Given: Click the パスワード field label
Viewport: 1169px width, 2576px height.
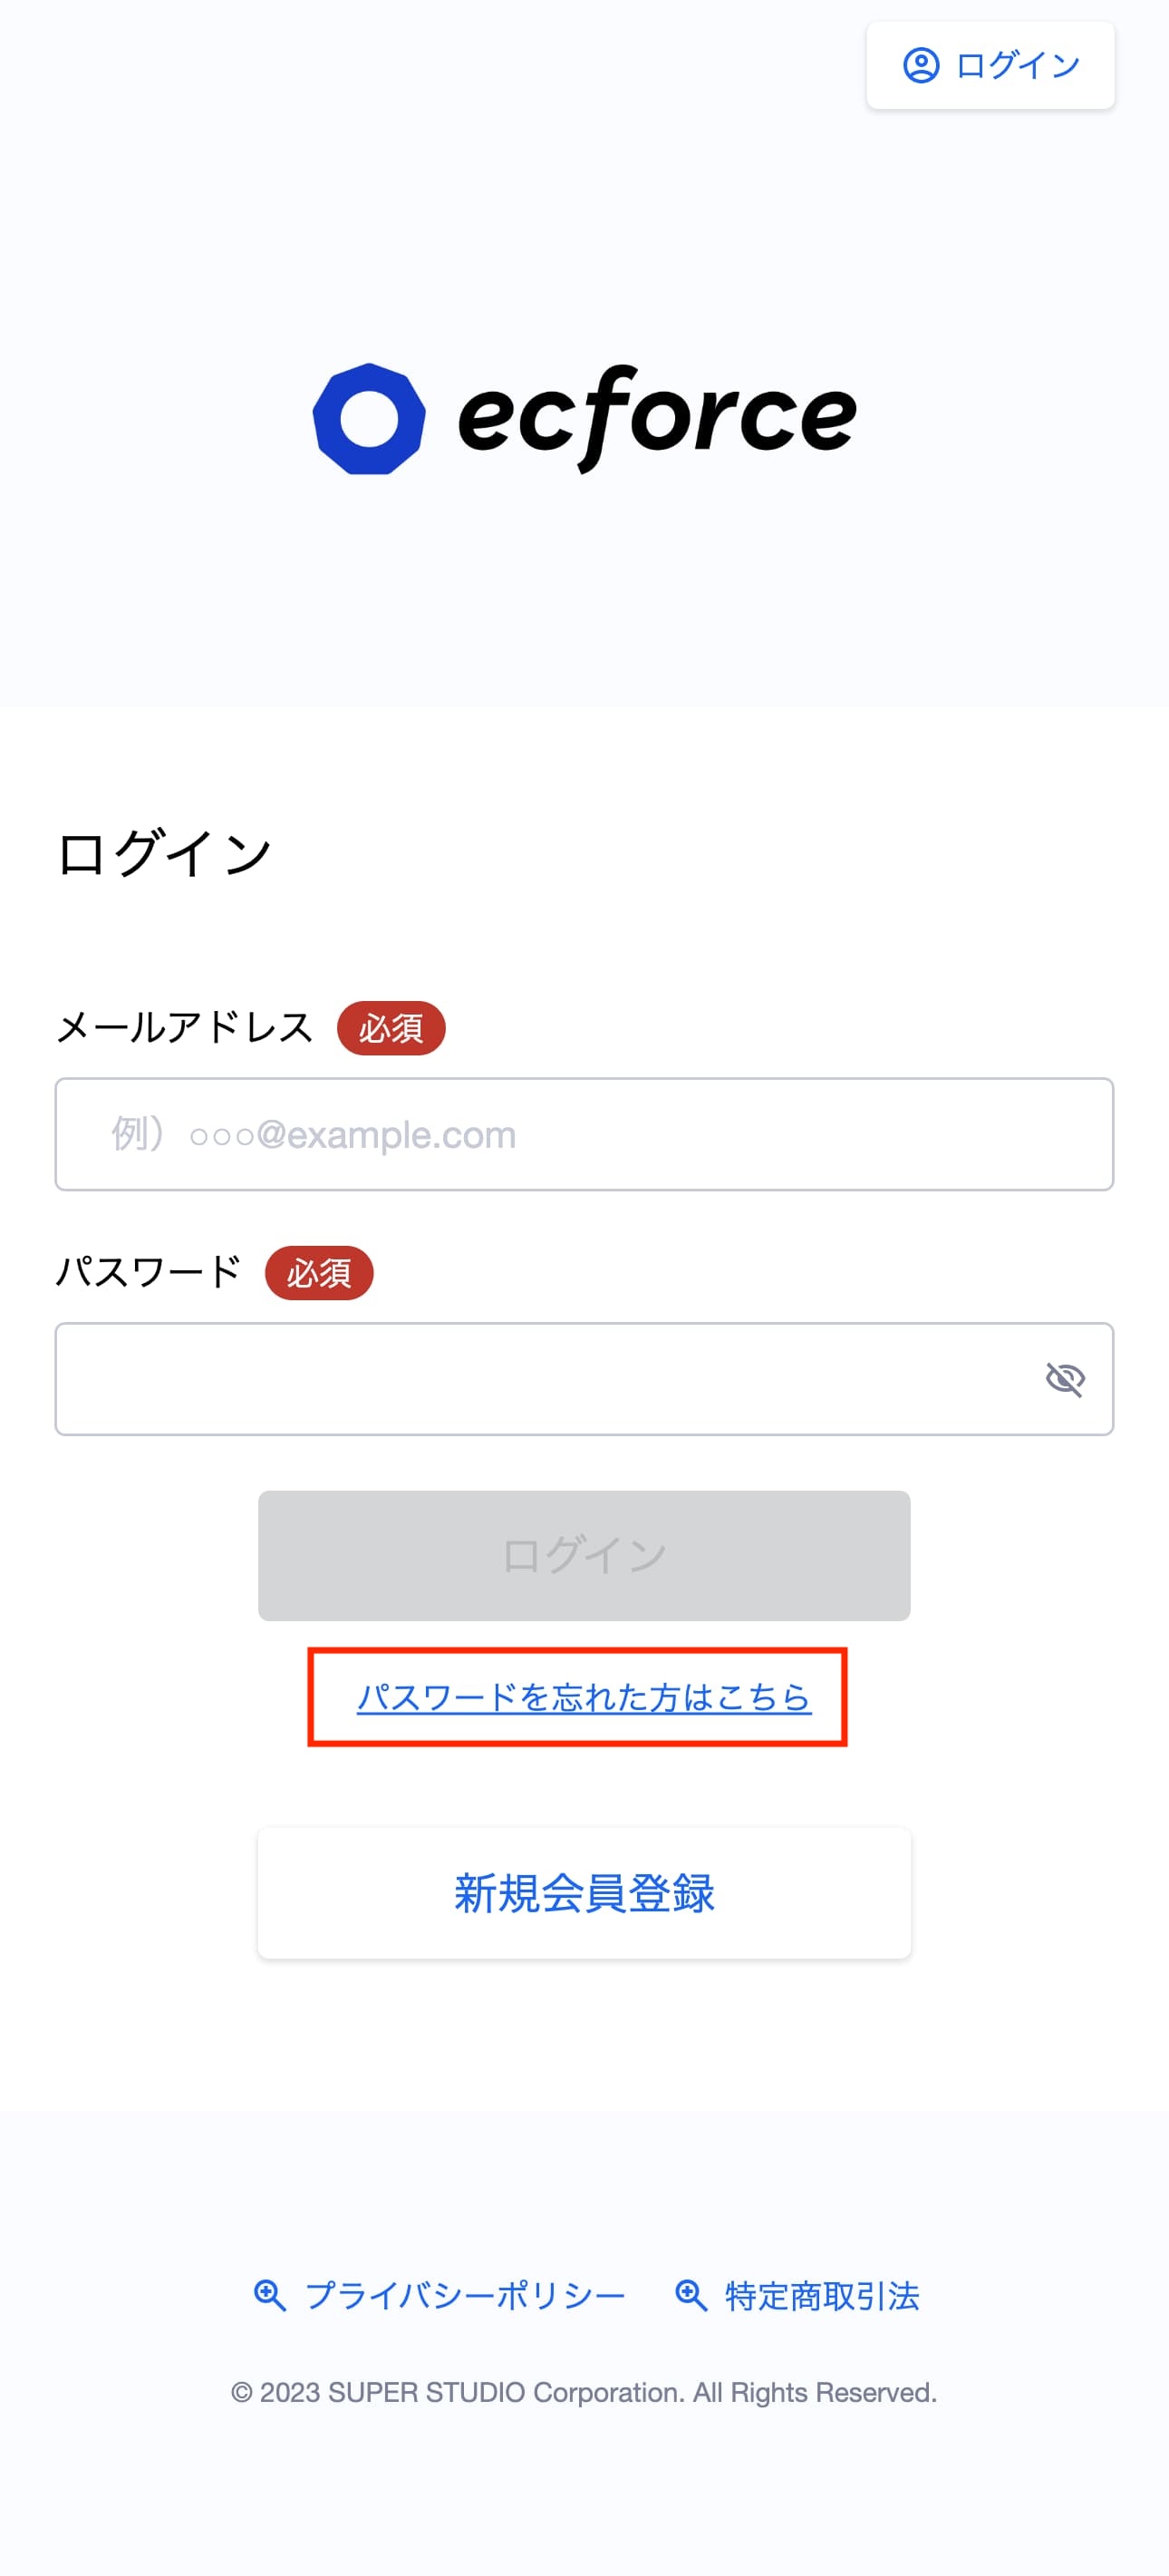Looking at the screenshot, I should (x=149, y=1273).
